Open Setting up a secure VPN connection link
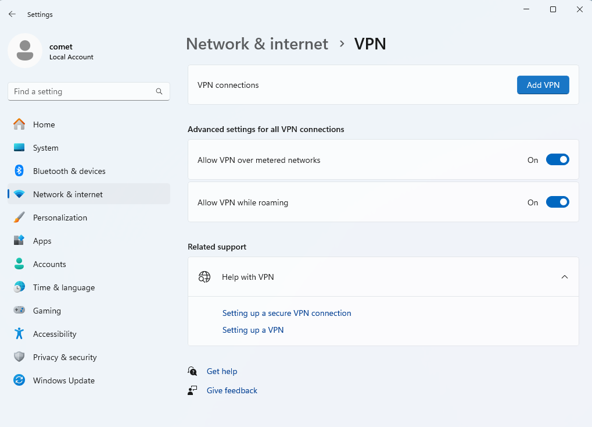Viewport: 592px width, 427px height. [286, 313]
